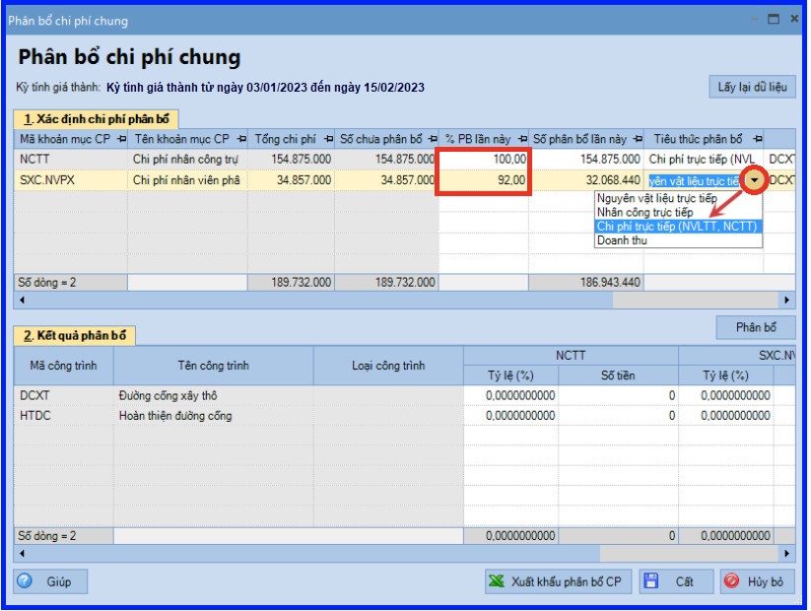This screenshot has width=811, height=611.
Task: Click NCTT row's Chi phí trực tiếp (NVL criterion cell
Action: pos(704,159)
